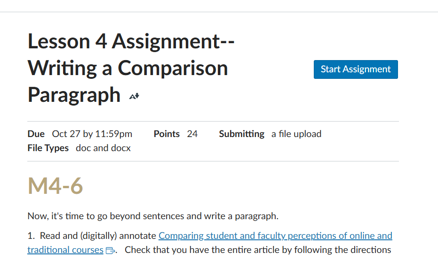Click the 'Points' label
This screenshot has width=438, height=260.
click(x=167, y=134)
